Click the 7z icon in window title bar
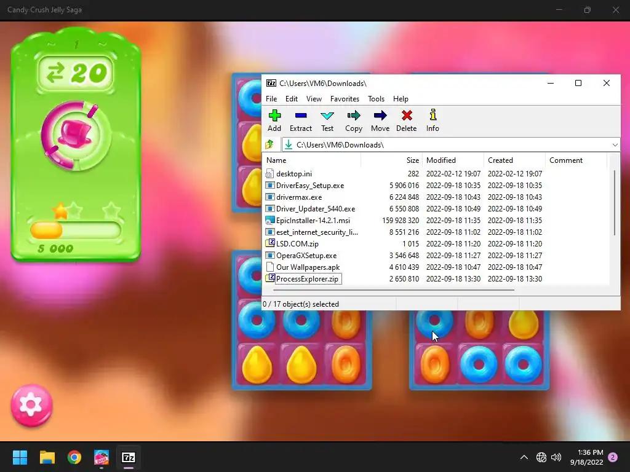Viewport: 630px width, 472px height. click(271, 83)
